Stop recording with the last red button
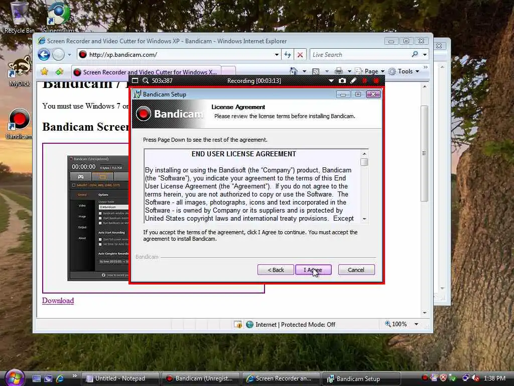 click(x=376, y=81)
